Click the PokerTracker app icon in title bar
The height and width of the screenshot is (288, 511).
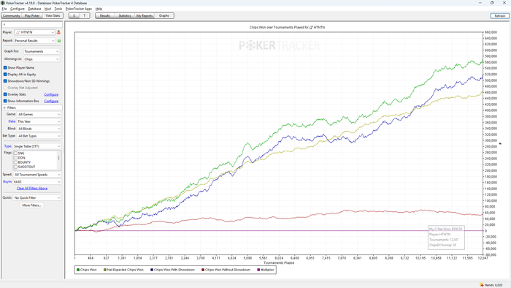pyautogui.click(x=3, y=3)
